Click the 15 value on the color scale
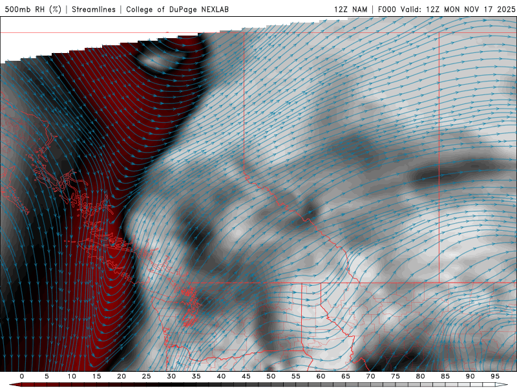This screenshot has width=517, height=388. (96, 376)
